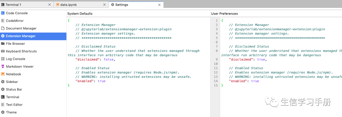This screenshot has height=117, width=342.
Task: Open Notebook settings entry
Action: click(x=33, y=74)
